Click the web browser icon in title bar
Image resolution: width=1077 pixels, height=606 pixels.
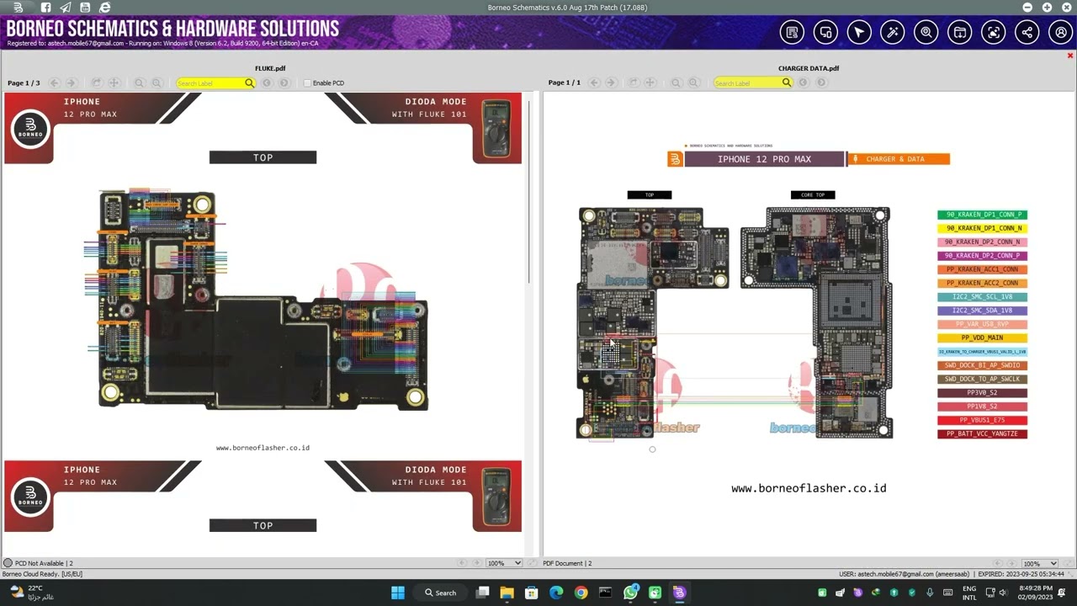[105, 8]
